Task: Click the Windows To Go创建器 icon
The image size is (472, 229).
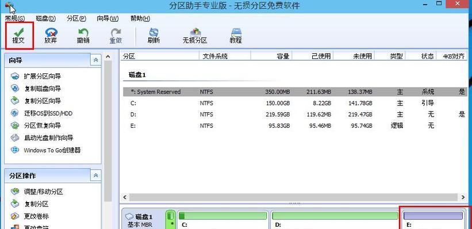Action: point(15,150)
